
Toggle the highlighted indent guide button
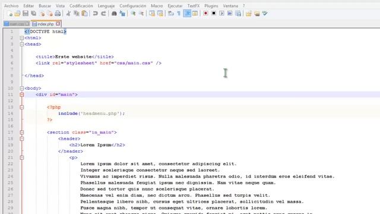(187, 14)
